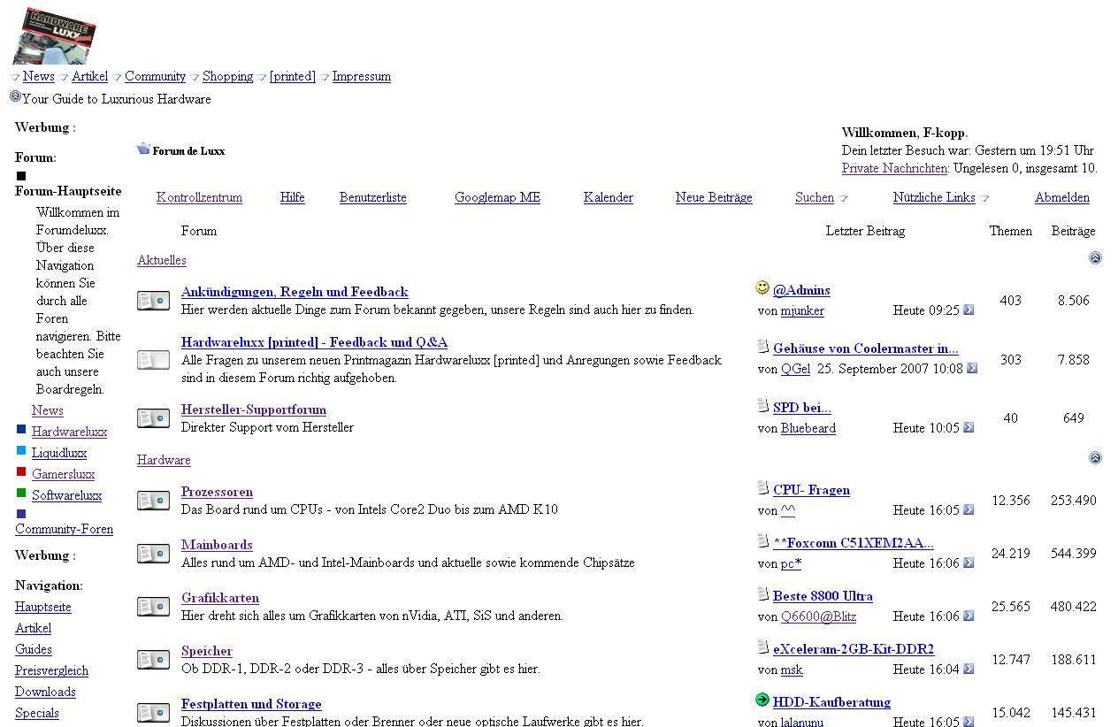Click forum status icon for Ankündigungen, Regeln und Feedback
This screenshot has width=1118, height=727.
coord(154,301)
